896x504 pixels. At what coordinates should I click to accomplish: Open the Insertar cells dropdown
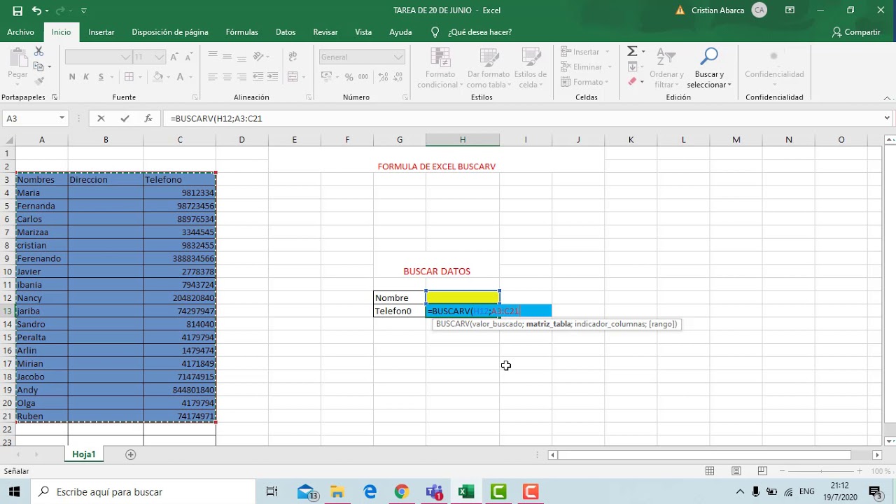[585, 52]
